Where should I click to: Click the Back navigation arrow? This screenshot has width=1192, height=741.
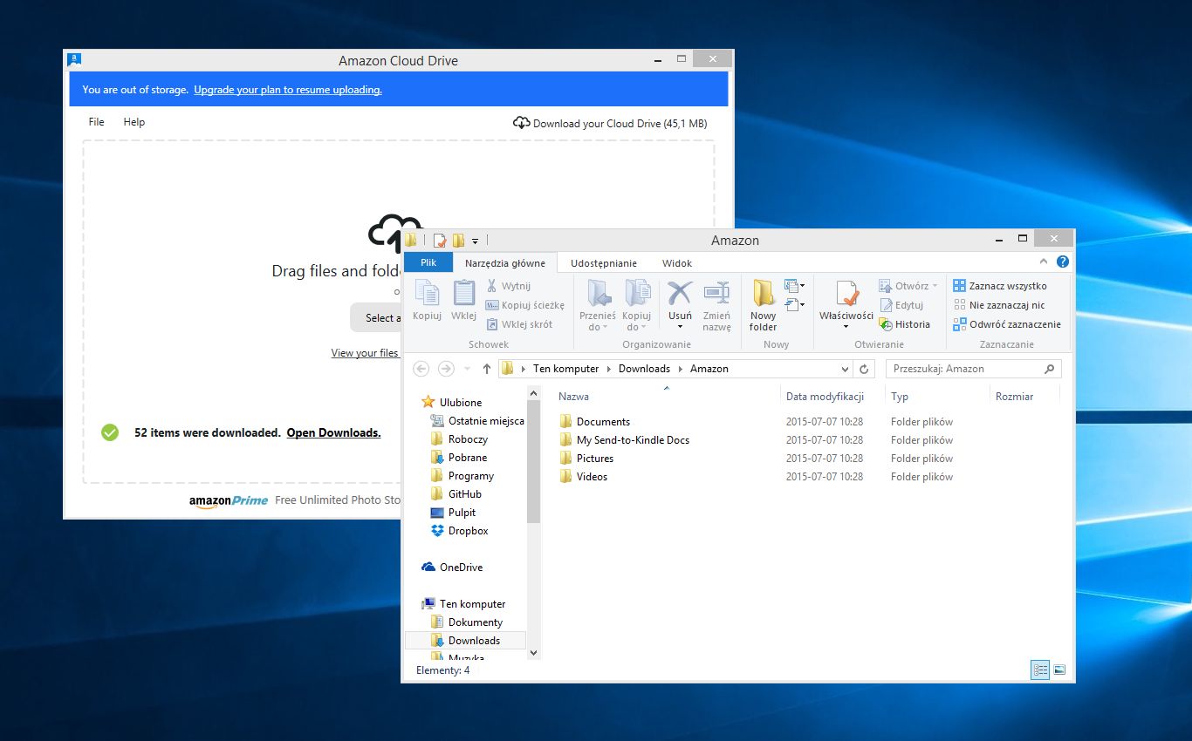[x=421, y=369]
